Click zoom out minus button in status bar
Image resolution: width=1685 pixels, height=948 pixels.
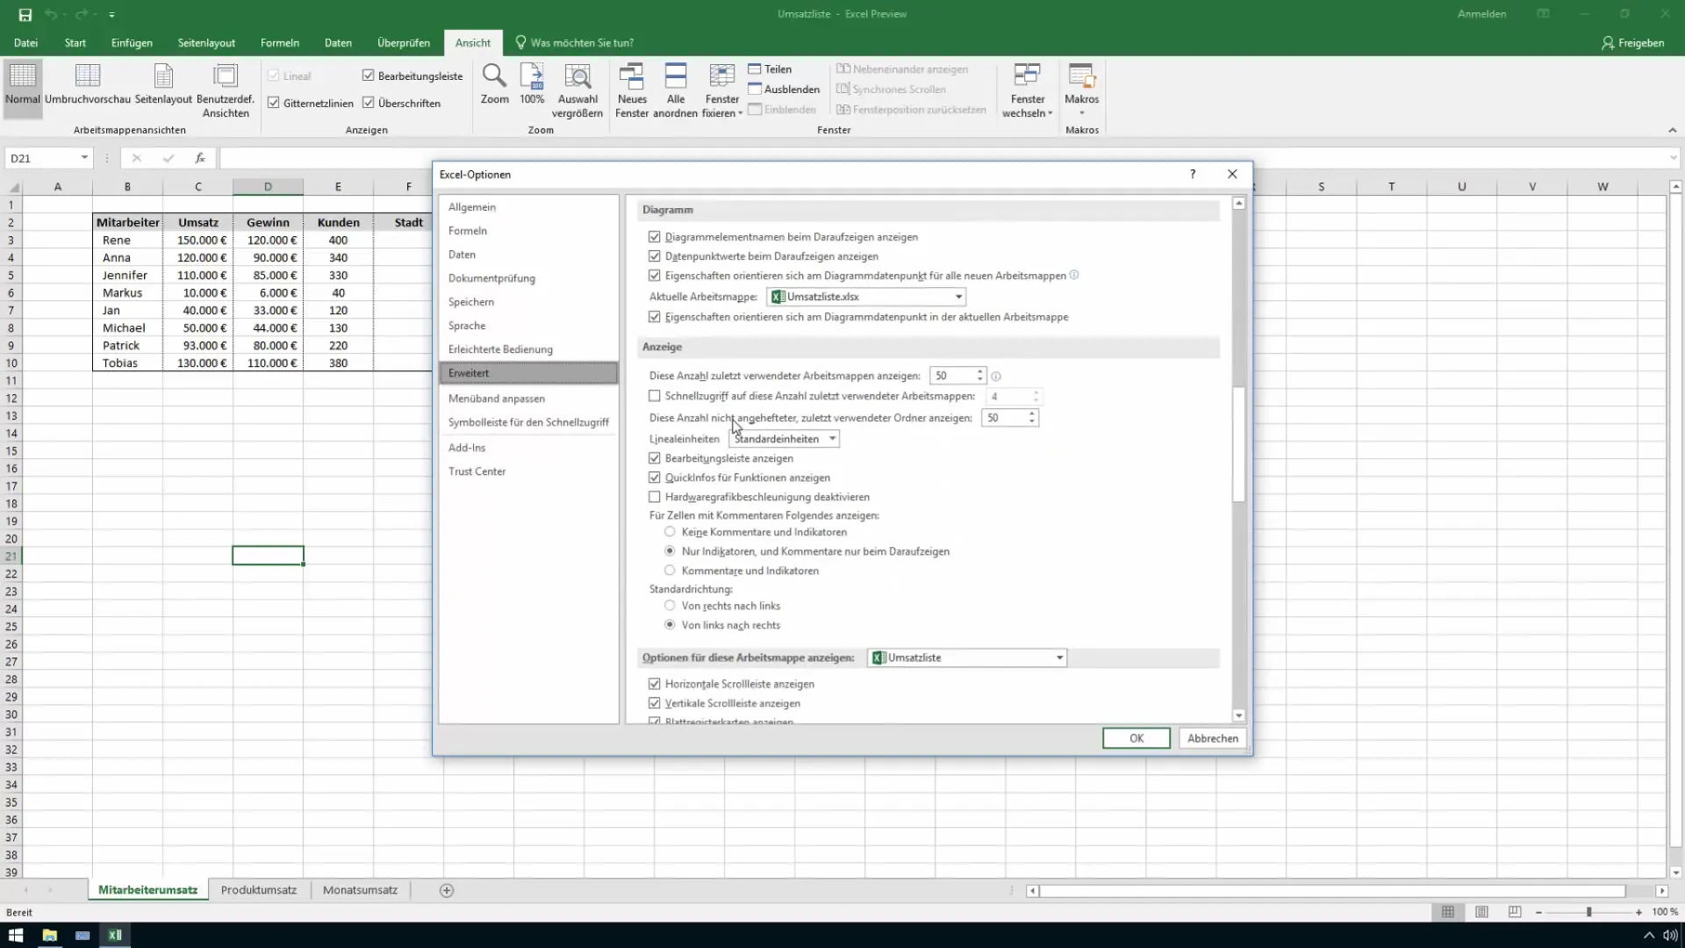[1538, 912]
